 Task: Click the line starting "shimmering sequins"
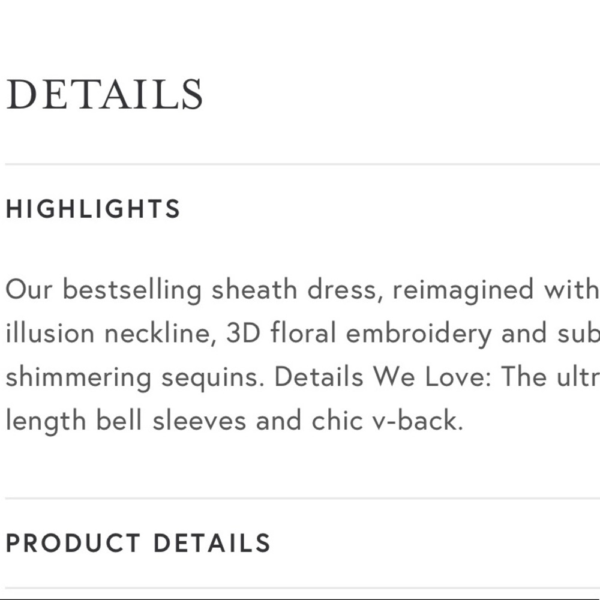pos(302,377)
